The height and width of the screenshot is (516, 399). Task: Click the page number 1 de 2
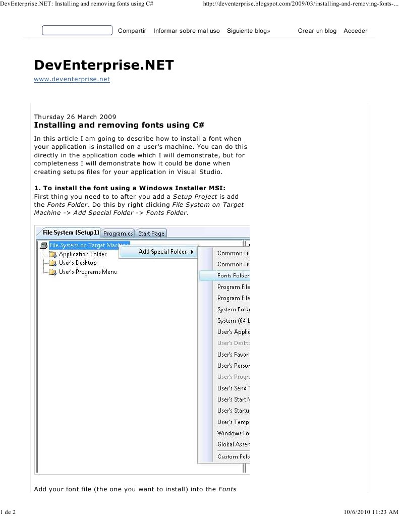pos(8,512)
